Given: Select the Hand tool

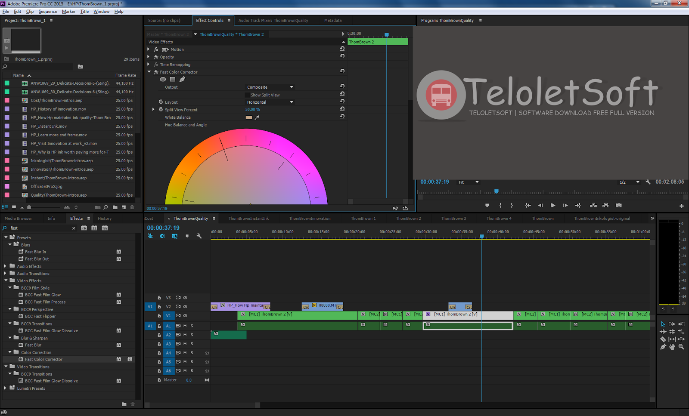Looking at the screenshot, I should 672,347.
